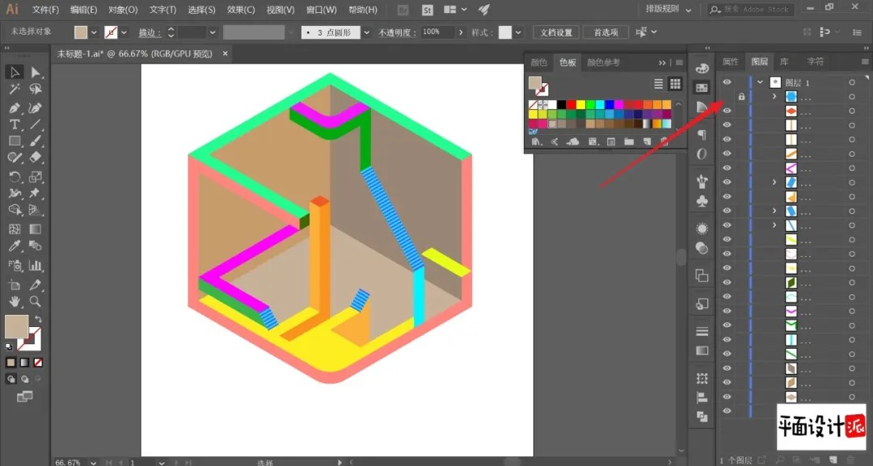Select the Mesh tool
This screenshot has height=466, width=873.
coord(15,229)
